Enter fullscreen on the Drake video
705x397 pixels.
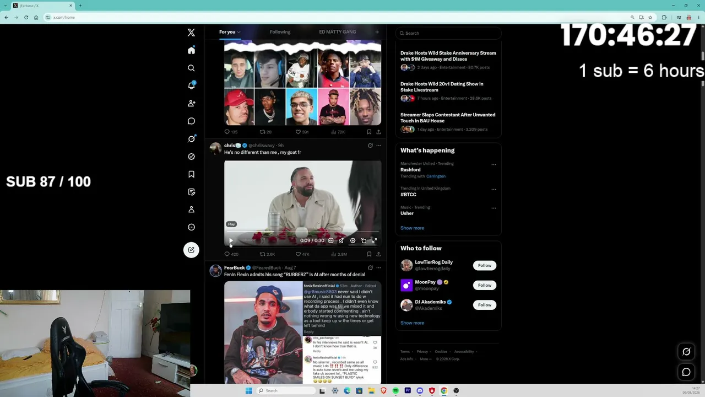(375, 240)
